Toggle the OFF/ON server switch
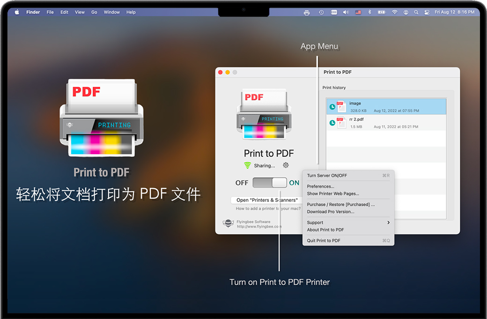This screenshot has width=487, height=319. click(x=270, y=183)
